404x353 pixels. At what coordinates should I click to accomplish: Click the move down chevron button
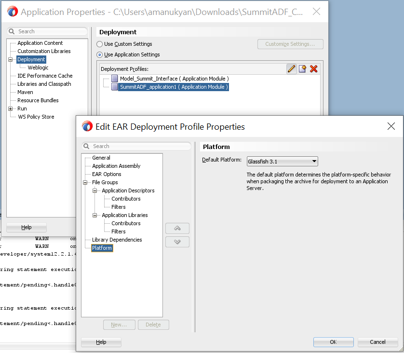177,242
